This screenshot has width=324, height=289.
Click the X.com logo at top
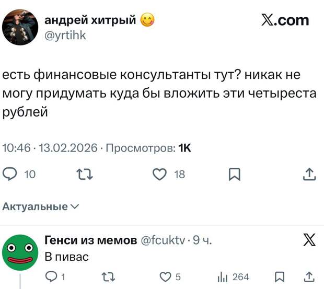pyautogui.click(x=285, y=21)
